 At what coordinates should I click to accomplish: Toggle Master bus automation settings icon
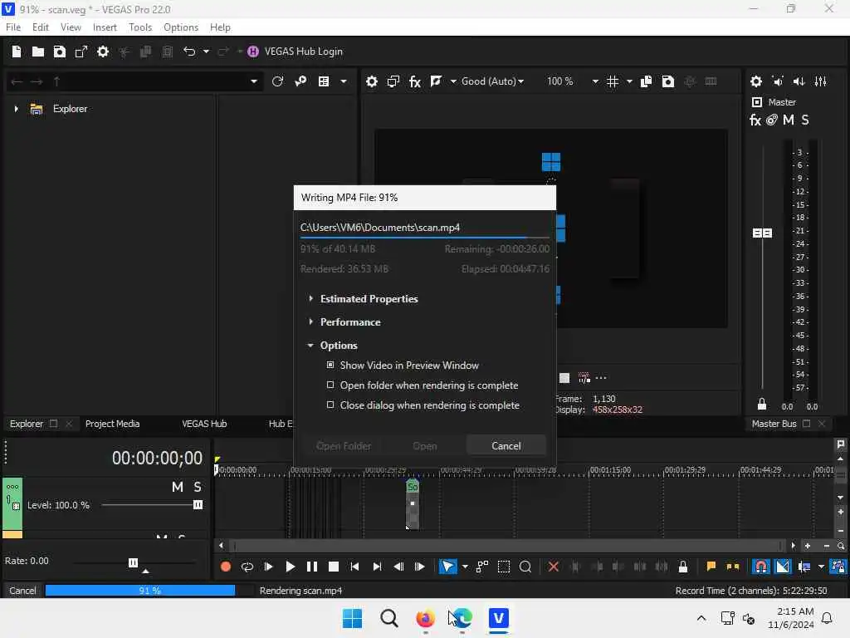(x=772, y=120)
